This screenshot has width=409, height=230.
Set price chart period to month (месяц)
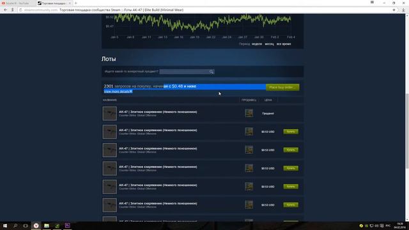(x=270, y=44)
